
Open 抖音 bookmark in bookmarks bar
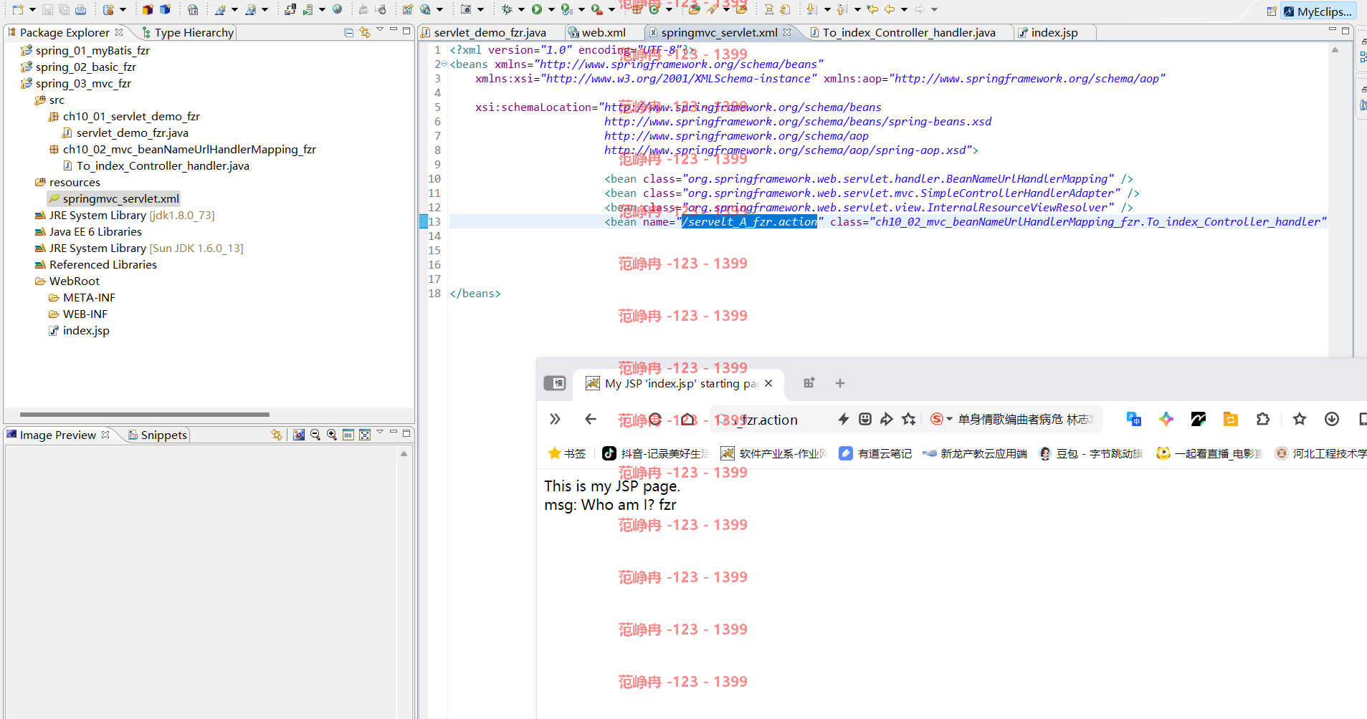tap(655, 453)
